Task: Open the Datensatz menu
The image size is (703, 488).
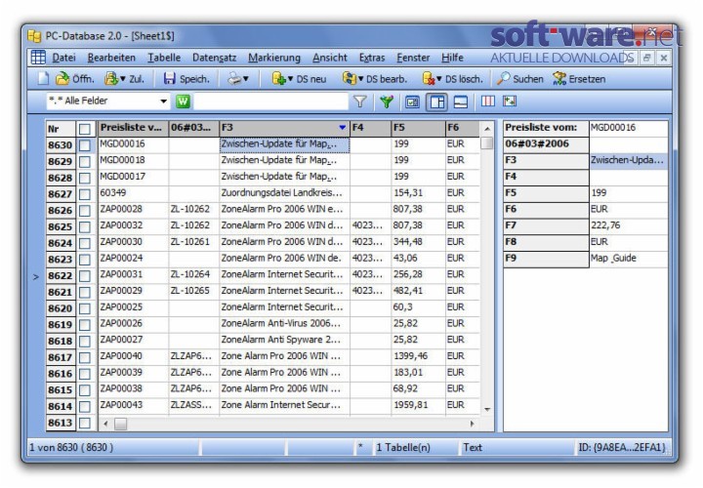Action: (x=214, y=58)
